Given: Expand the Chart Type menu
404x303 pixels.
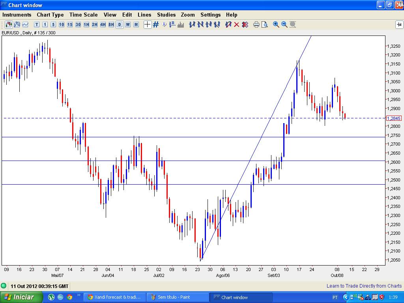Looking at the screenshot, I should tap(50, 15).
